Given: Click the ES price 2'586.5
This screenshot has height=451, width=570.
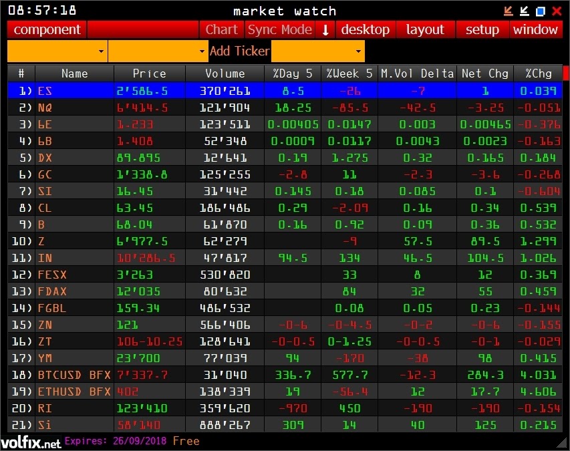Looking at the screenshot, I should coord(142,91).
